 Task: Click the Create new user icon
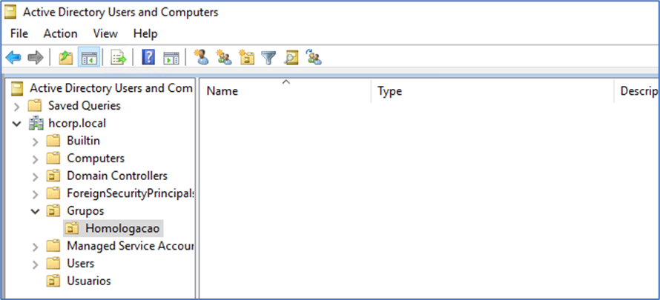(x=200, y=57)
